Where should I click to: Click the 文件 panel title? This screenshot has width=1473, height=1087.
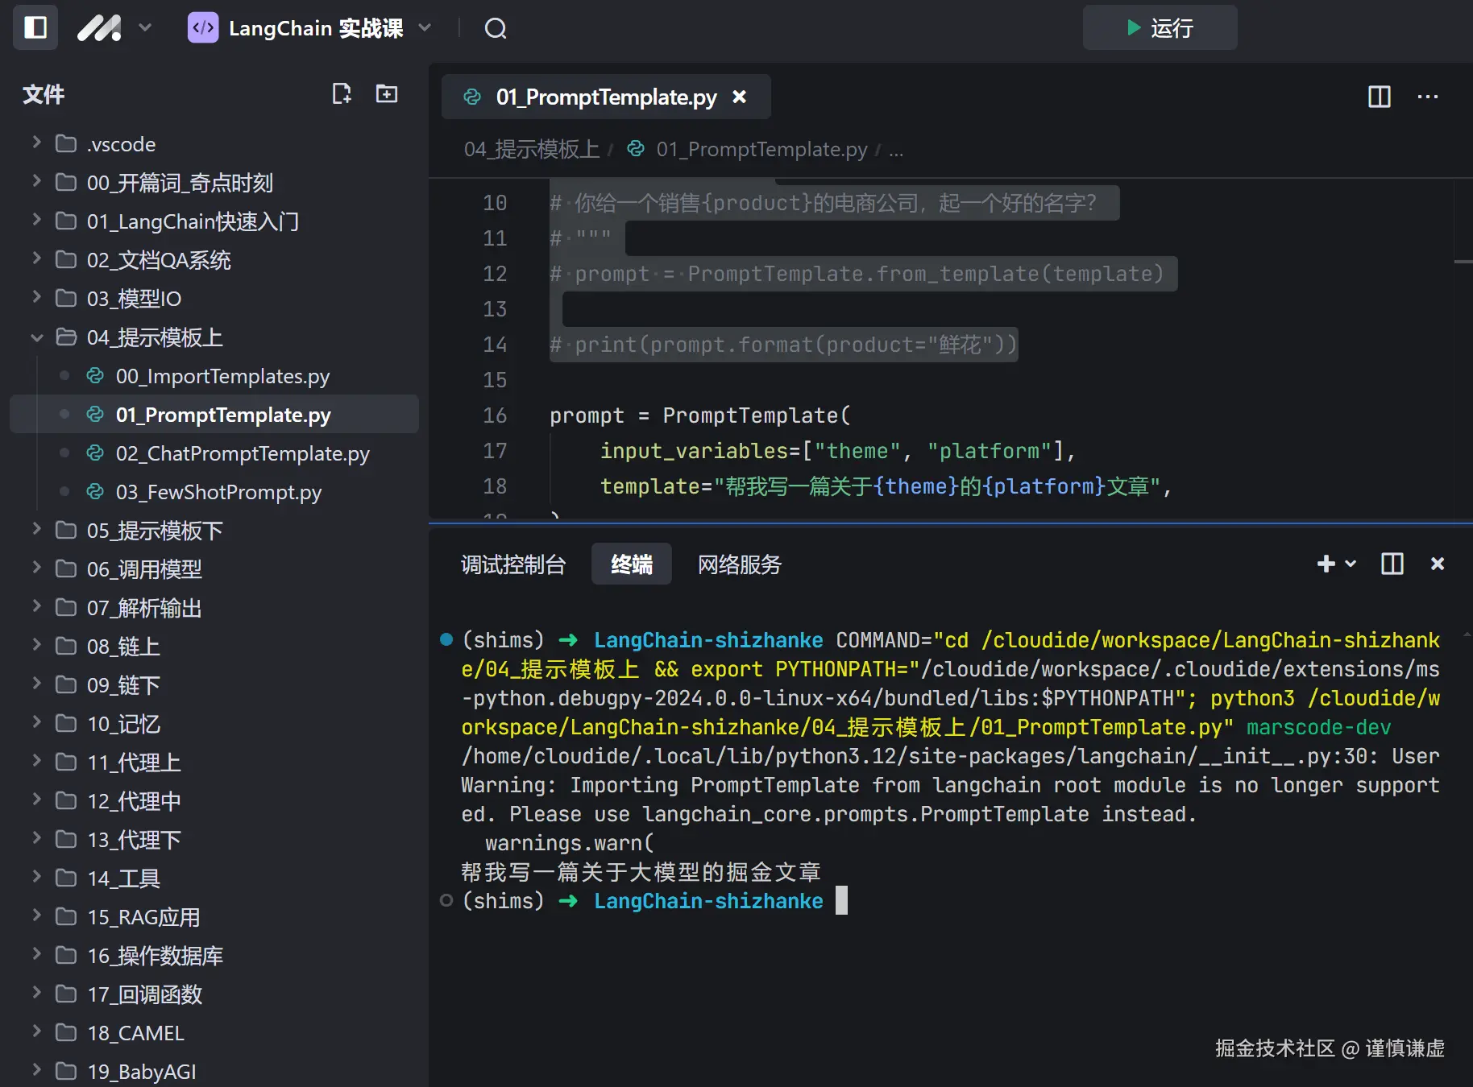coord(44,94)
